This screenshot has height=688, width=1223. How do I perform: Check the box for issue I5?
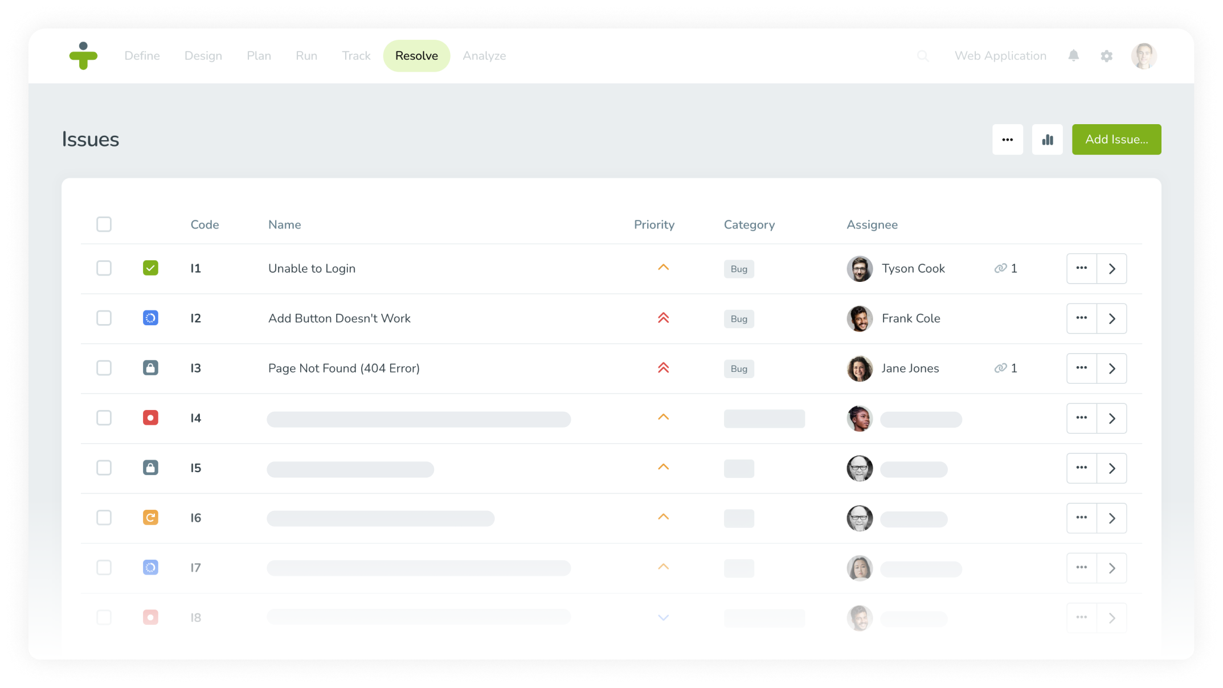(x=104, y=468)
